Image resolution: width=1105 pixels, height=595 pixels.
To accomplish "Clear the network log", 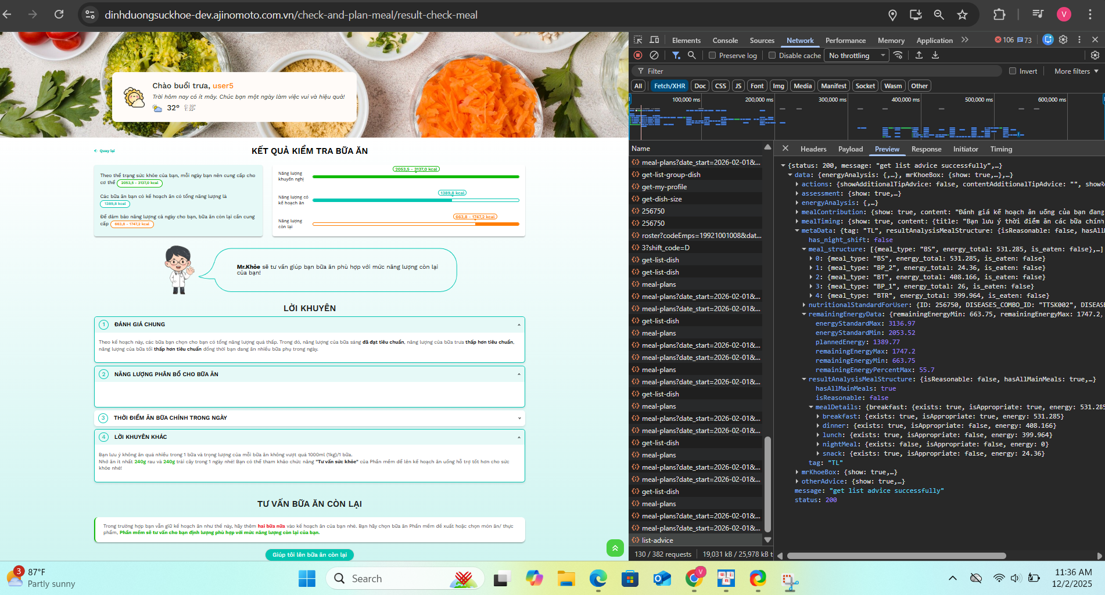I will pyautogui.click(x=654, y=55).
